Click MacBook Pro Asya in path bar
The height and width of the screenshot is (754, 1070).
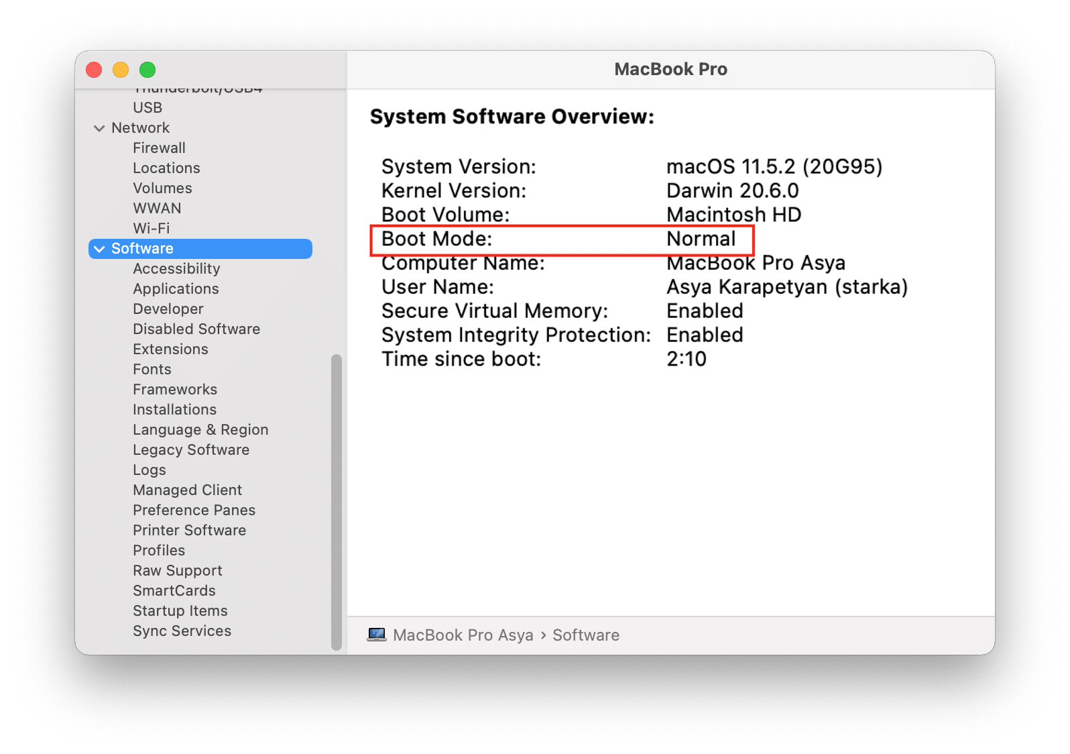(x=463, y=635)
